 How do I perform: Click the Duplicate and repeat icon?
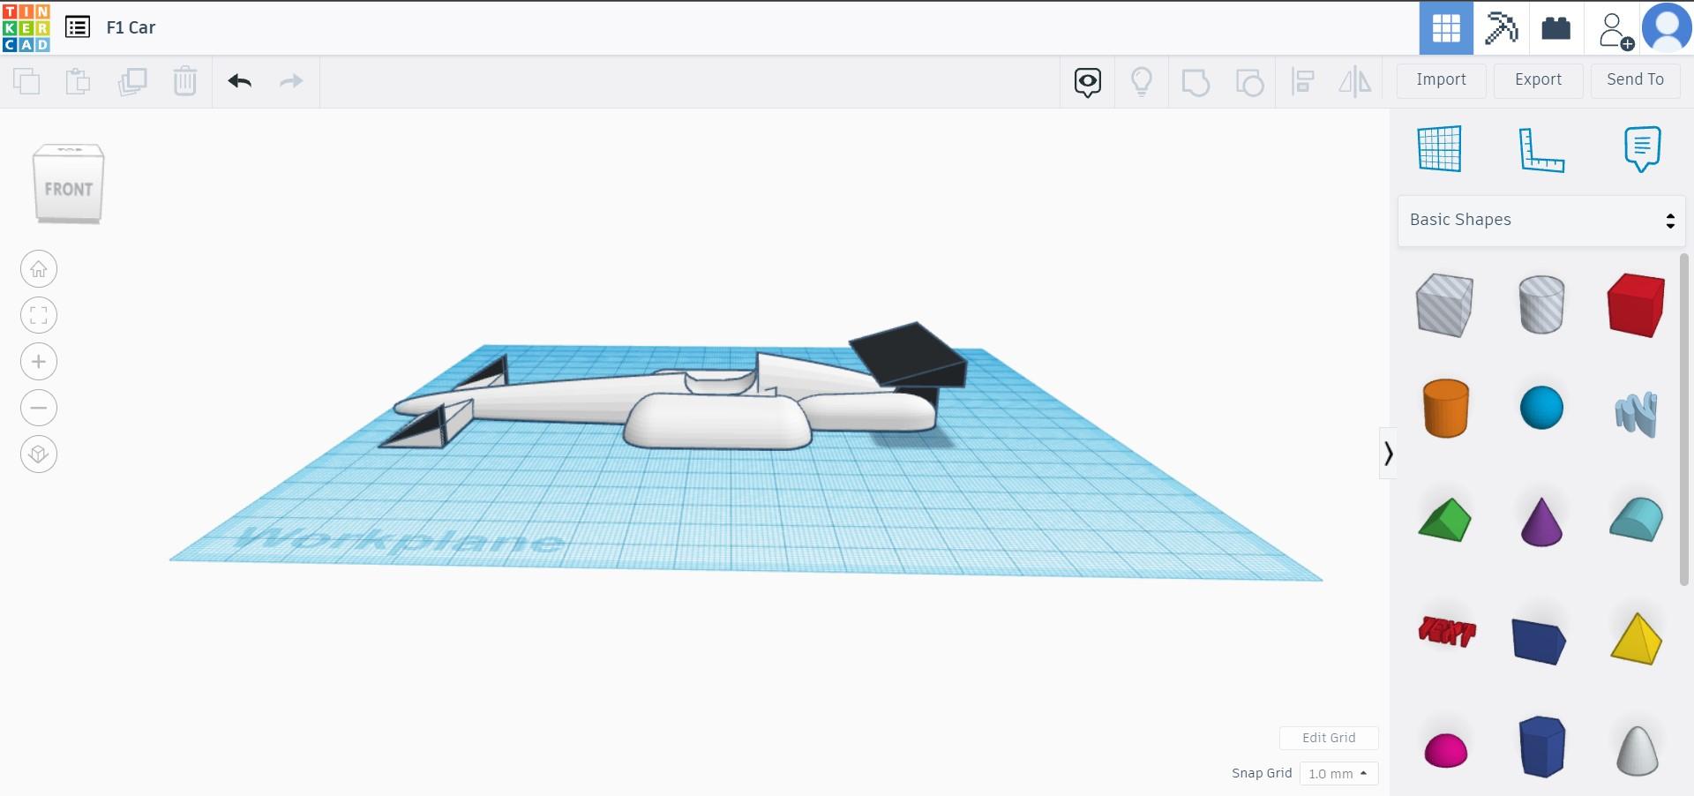point(132,81)
